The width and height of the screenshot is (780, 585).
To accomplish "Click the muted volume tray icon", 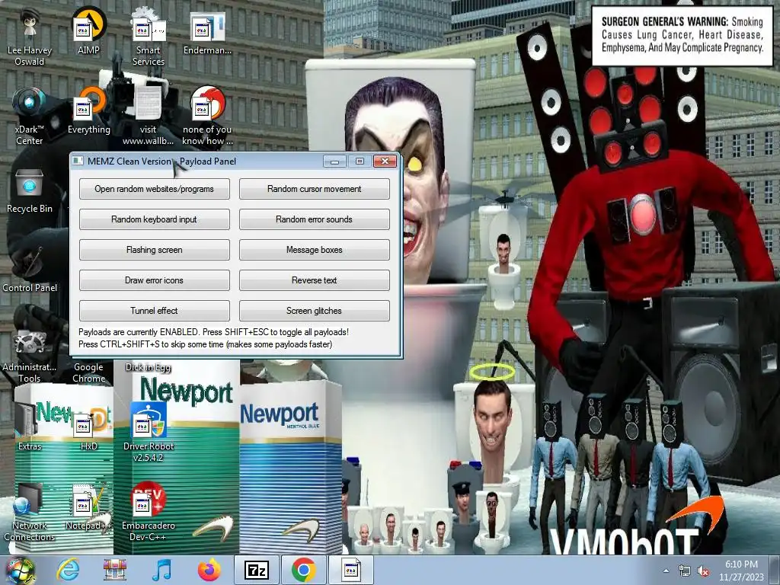I will click(703, 571).
